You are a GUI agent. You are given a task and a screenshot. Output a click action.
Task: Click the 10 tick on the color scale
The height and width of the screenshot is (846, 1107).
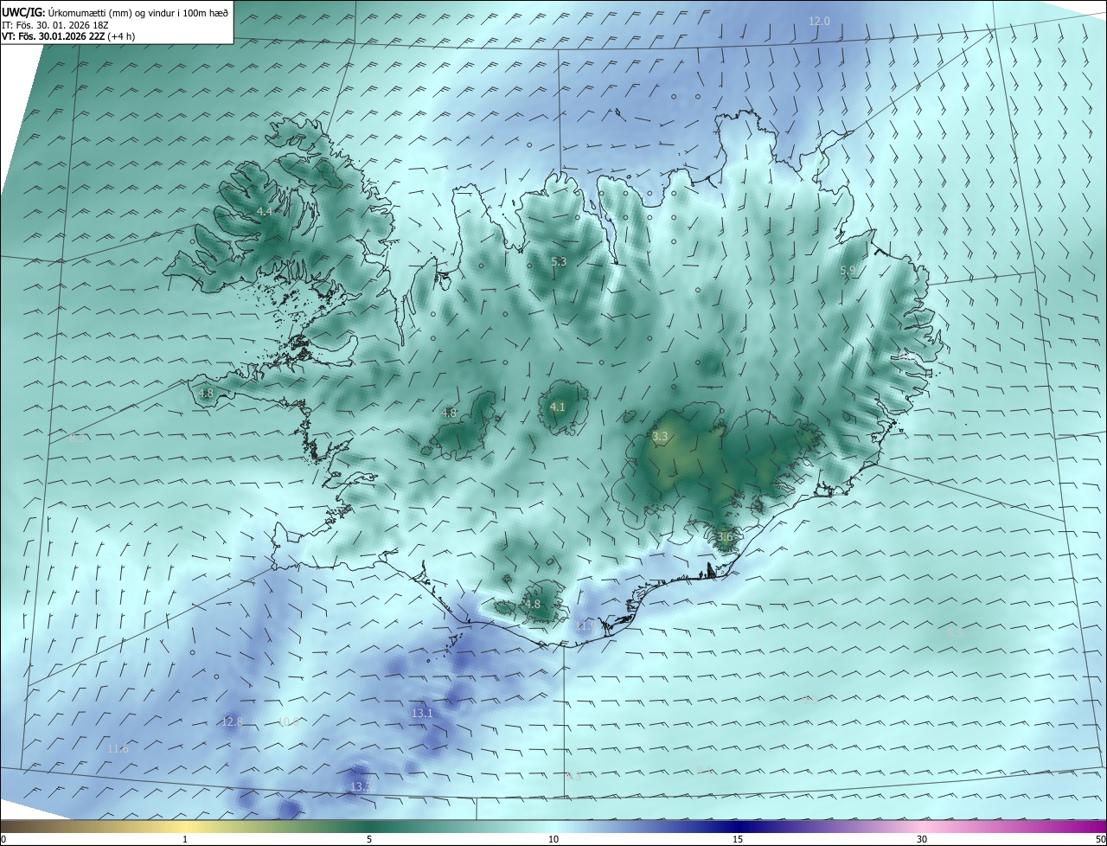coord(553,839)
